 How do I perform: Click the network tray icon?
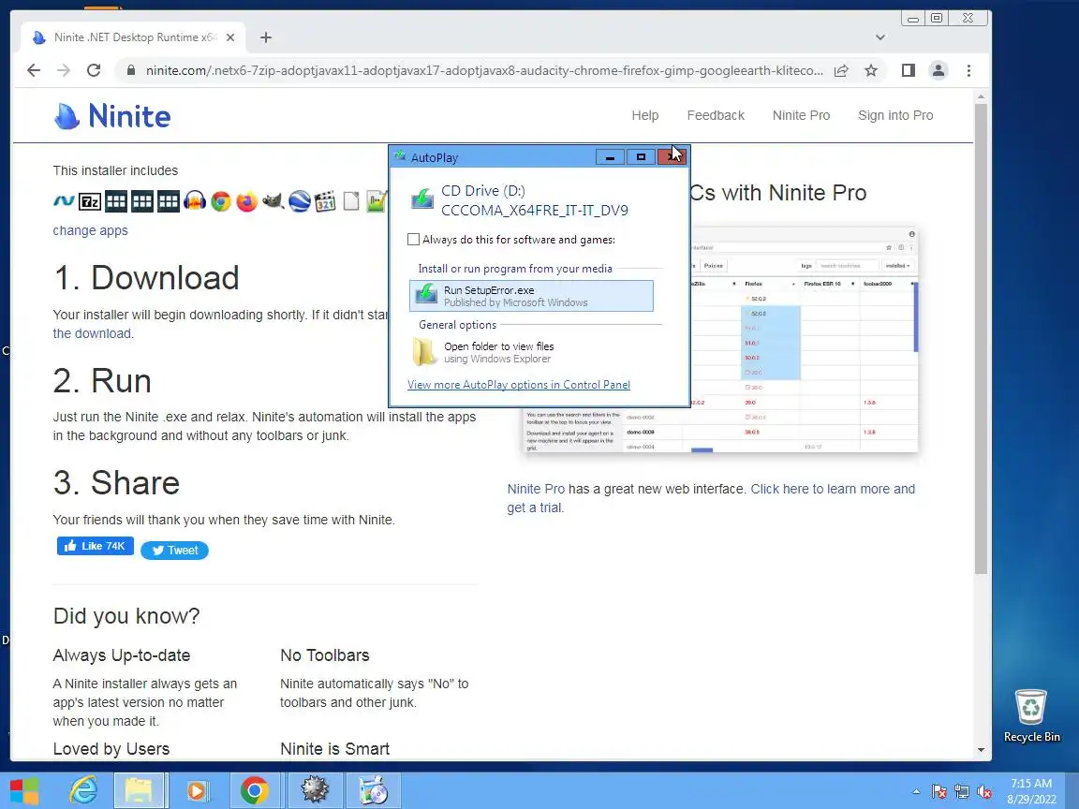pyautogui.click(x=962, y=792)
